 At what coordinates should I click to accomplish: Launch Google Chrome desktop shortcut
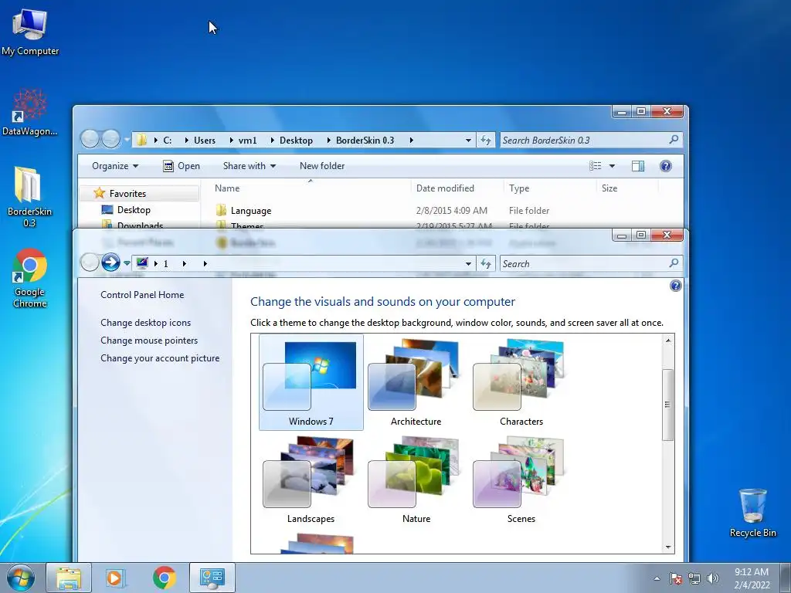[x=30, y=278]
